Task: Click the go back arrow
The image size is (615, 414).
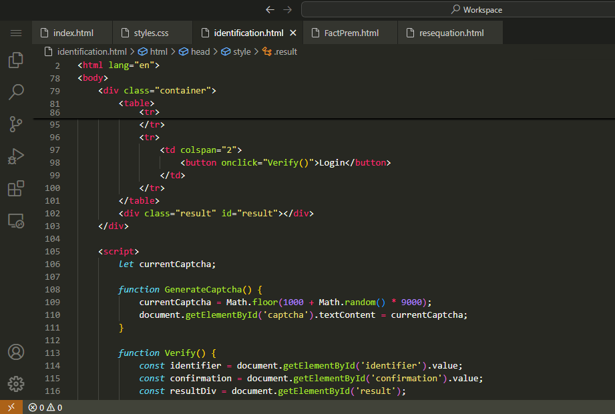Action: click(x=270, y=9)
